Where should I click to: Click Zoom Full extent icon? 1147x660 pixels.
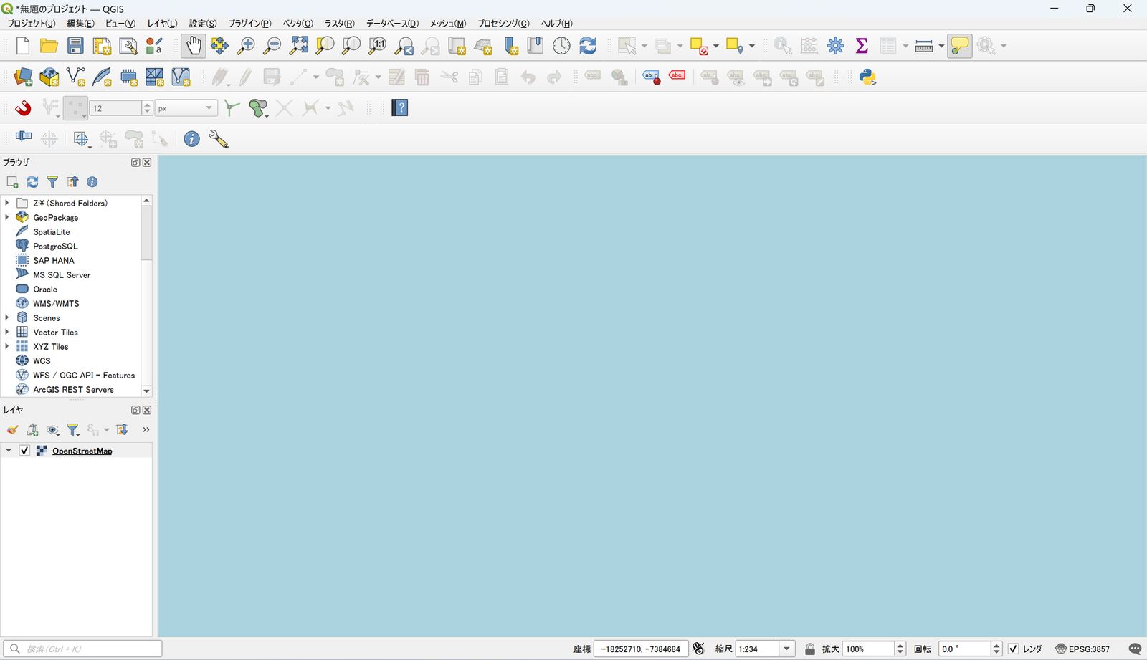tap(299, 46)
